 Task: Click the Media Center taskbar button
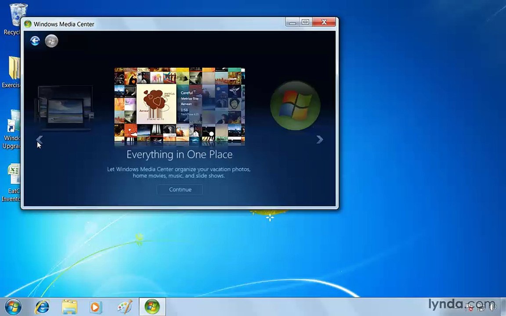(152, 307)
